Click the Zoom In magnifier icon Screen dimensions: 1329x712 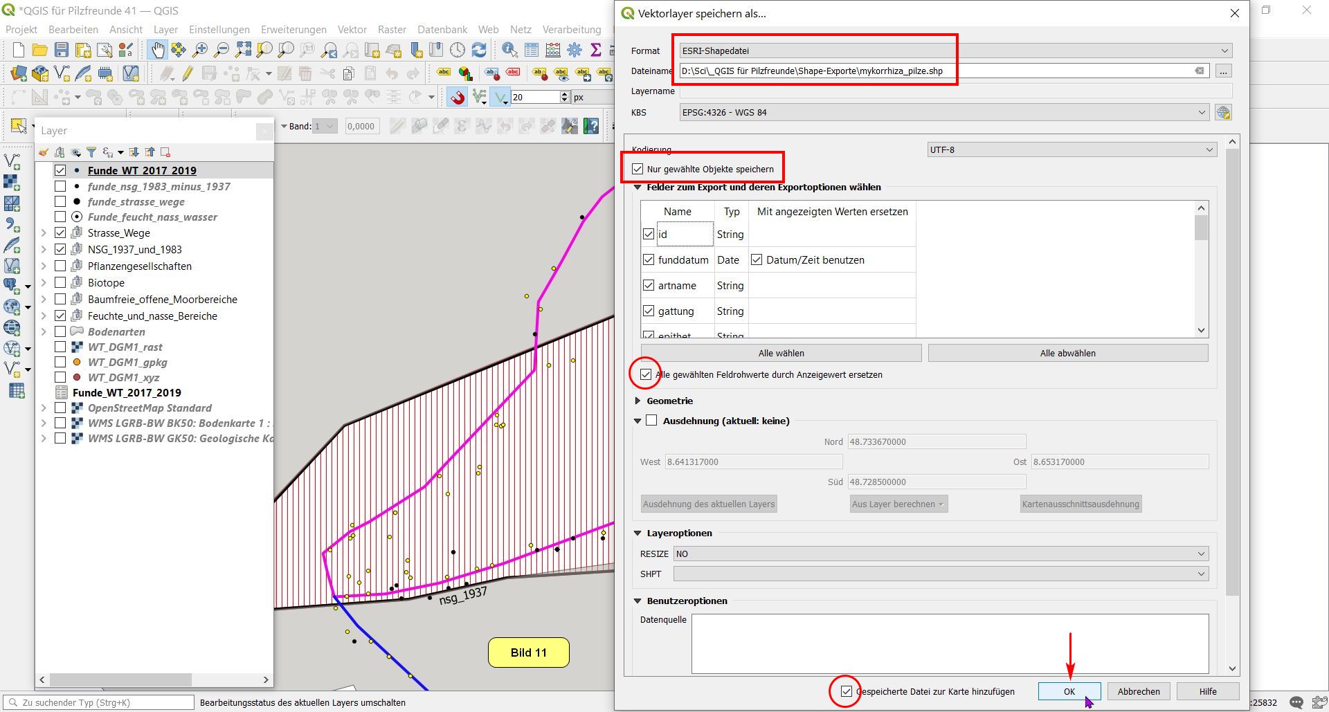coord(200,50)
